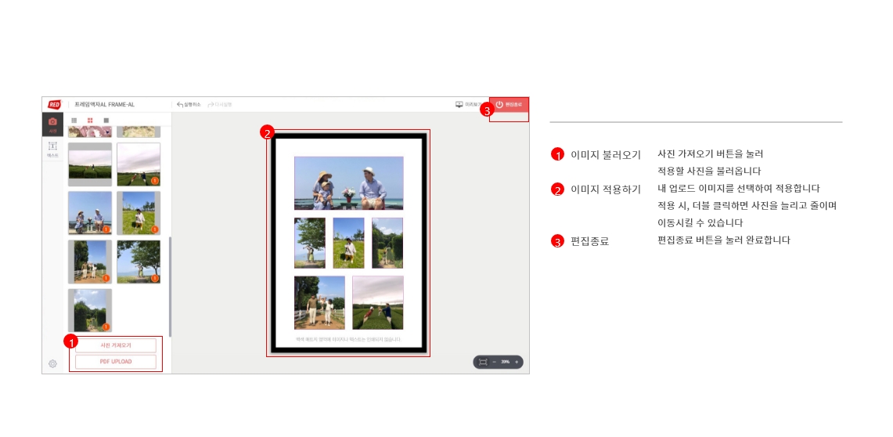Click photo panel vertical scrollbar
893x437 pixels.
[170, 287]
